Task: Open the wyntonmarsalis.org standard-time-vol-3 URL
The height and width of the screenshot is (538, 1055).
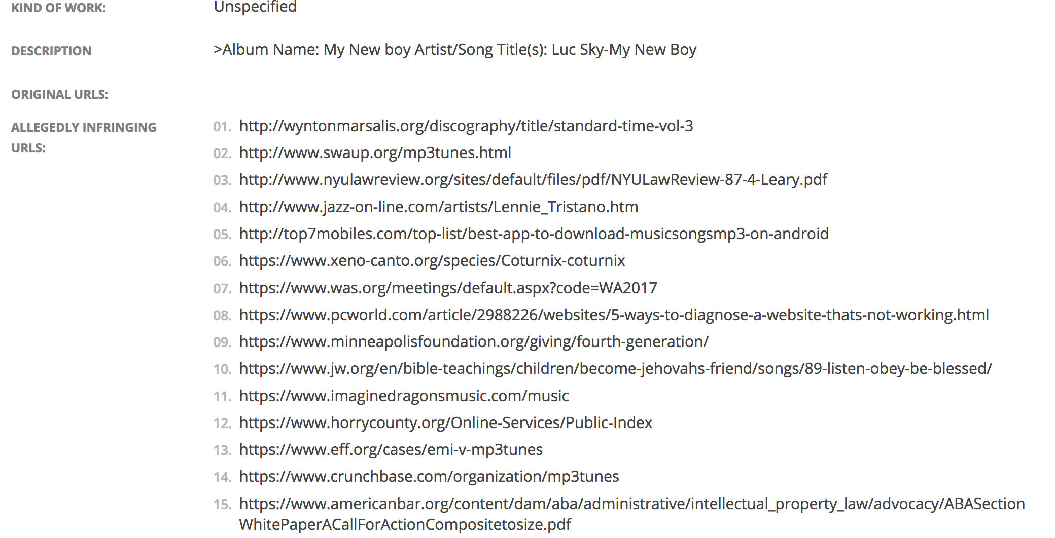Action: (x=466, y=126)
